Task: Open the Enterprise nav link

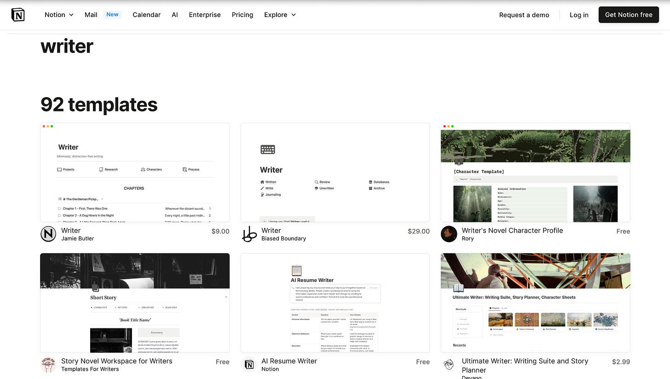Action: 205,15
